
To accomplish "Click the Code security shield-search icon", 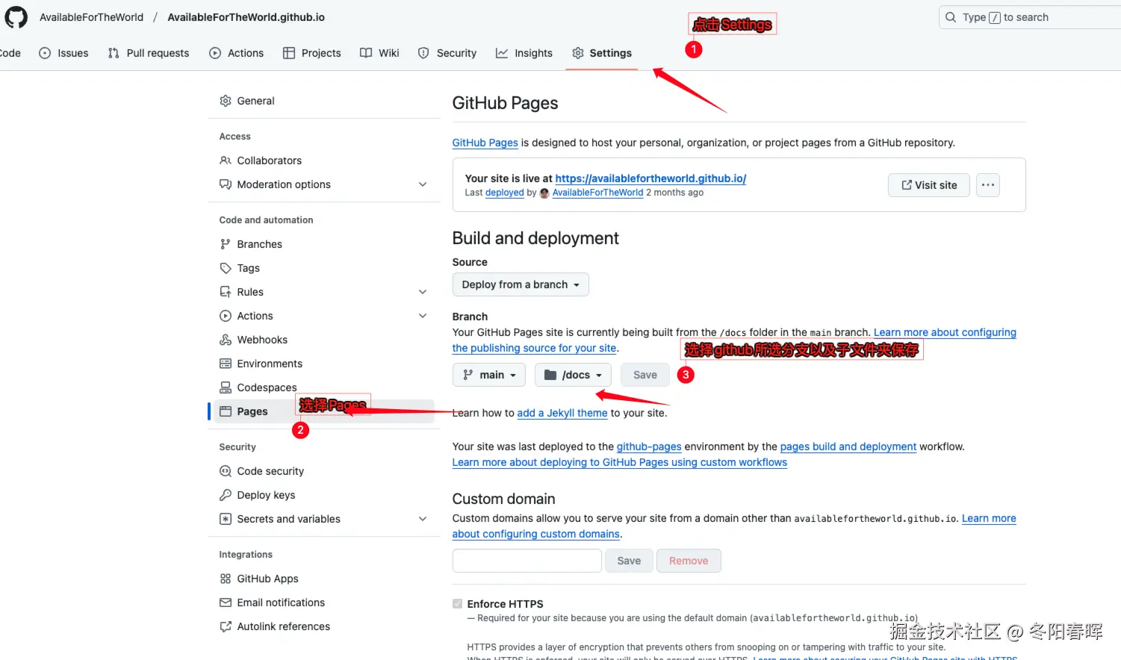I will [x=226, y=471].
